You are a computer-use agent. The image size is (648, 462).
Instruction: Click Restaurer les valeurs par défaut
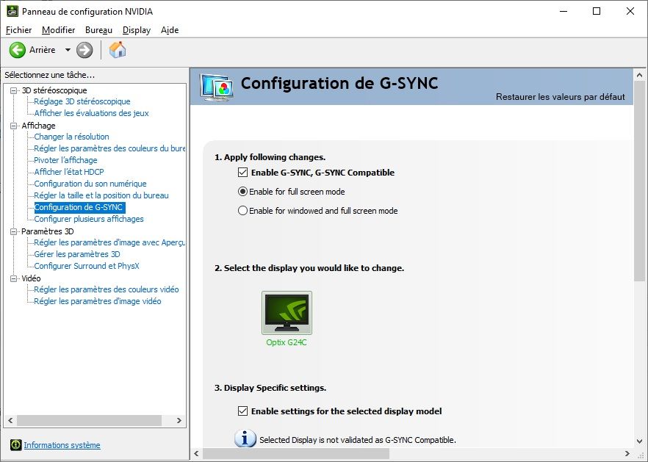click(560, 97)
